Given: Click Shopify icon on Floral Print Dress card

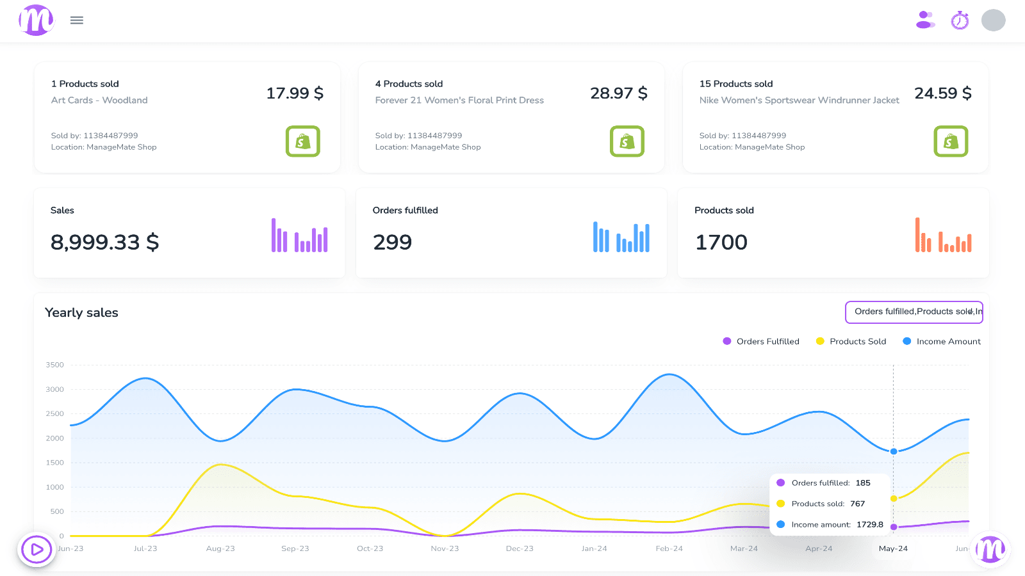Looking at the screenshot, I should point(627,141).
